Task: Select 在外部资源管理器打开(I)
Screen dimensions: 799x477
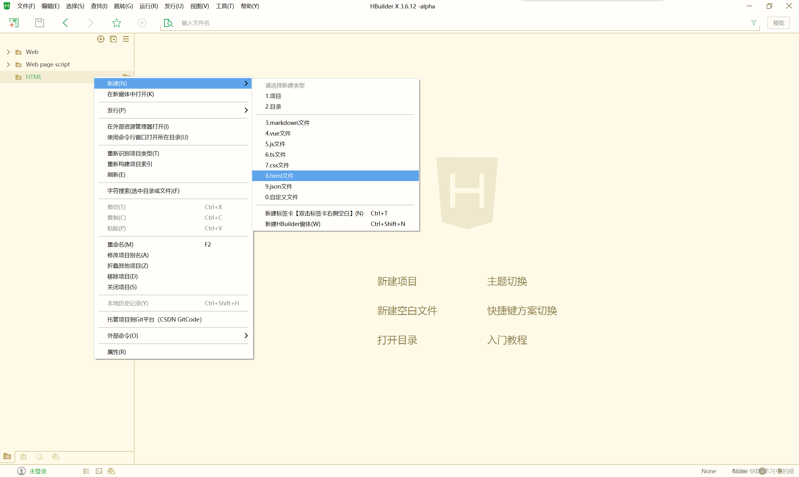Action: pyautogui.click(x=174, y=127)
